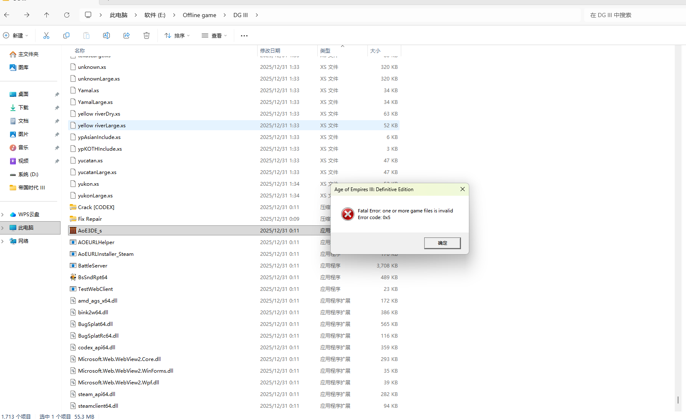
Task: Click the Delete trash can icon
Action: click(147, 36)
